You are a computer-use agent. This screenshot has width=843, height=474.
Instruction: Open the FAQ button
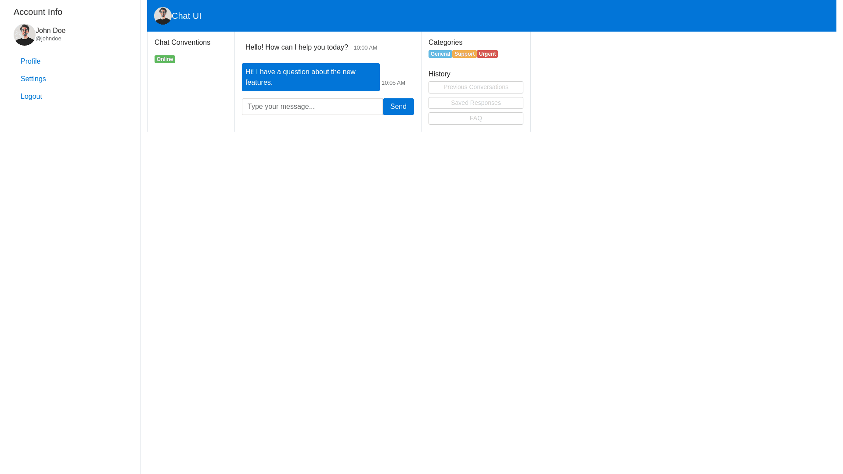pos(476,118)
